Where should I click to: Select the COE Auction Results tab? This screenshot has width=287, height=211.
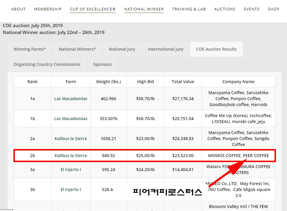pos(216,49)
